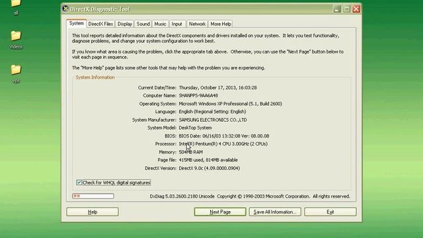Click the 504MB RAM value

(x=191, y=152)
